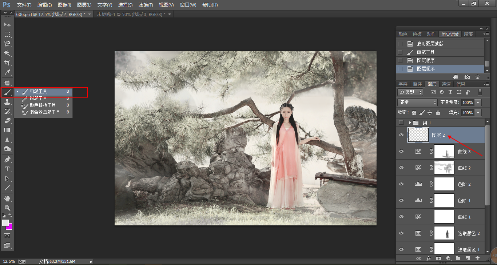Viewport: 497px width, 265px height.
Task: Open the 填充 slider dropdown arrow
Action: (x=478, y=113)
